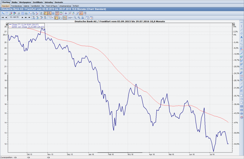Viewport: 244px width, 159px height.
Task: Select the ellipse drawing tool in sidebar
Action: pos(241,99)
